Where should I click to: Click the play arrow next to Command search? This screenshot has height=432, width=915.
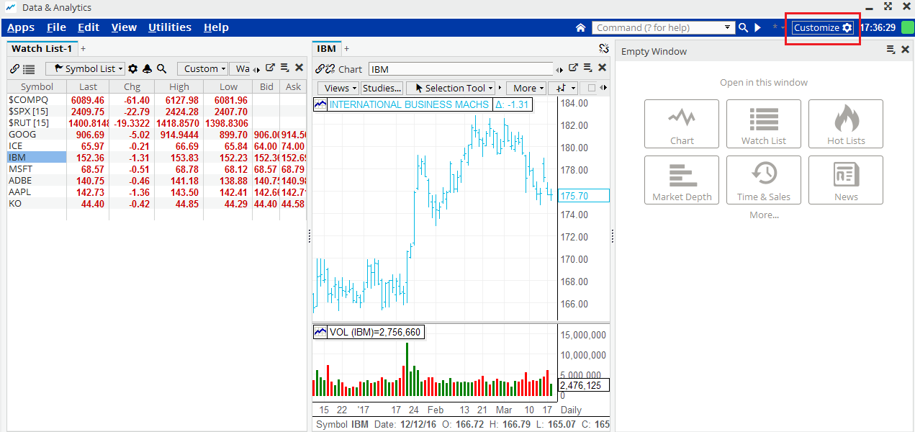pyautogui.click(x=757, y=27)
